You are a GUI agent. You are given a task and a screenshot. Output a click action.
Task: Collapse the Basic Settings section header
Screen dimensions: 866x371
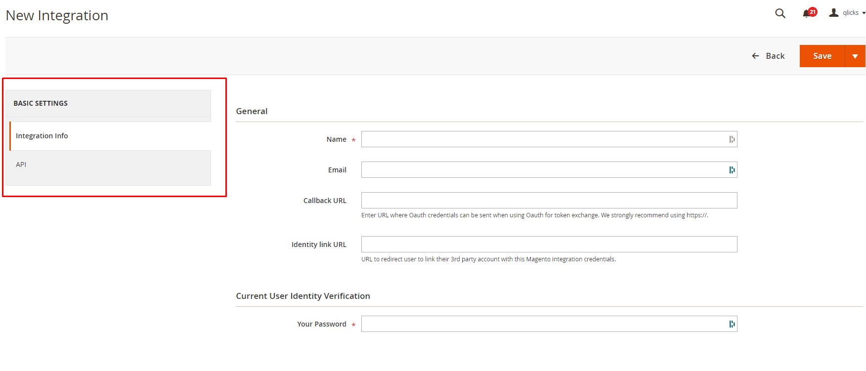coord(41,103)
